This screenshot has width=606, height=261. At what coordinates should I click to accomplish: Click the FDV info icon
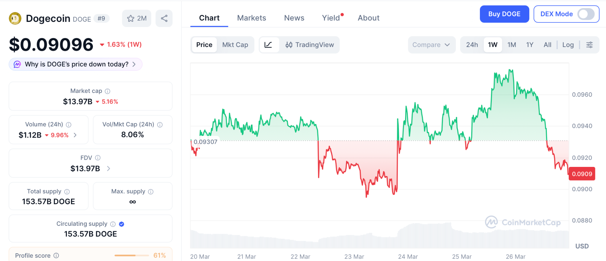click(x=98, y=158)
